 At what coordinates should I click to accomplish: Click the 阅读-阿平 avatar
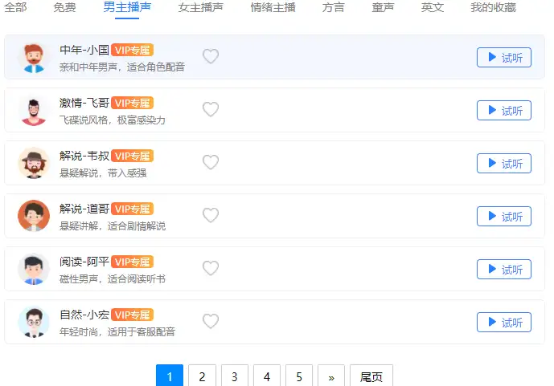pos(34,269)
